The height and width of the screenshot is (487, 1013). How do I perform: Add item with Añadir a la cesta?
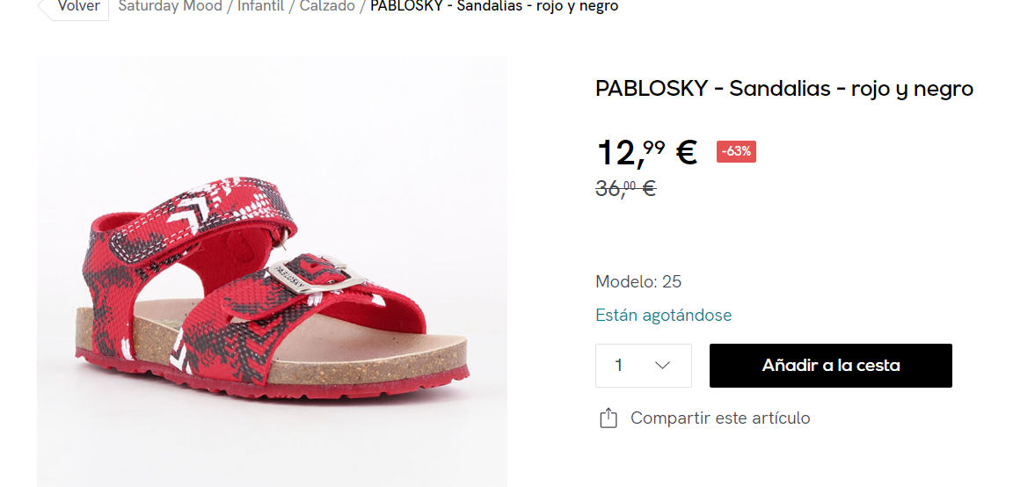click(x=831, y=366)
